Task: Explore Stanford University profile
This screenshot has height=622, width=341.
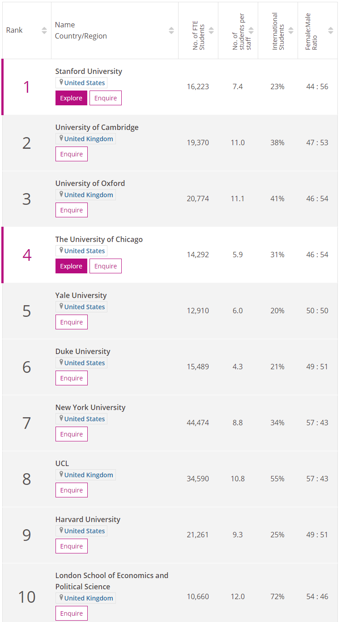Action: [71, 98]
